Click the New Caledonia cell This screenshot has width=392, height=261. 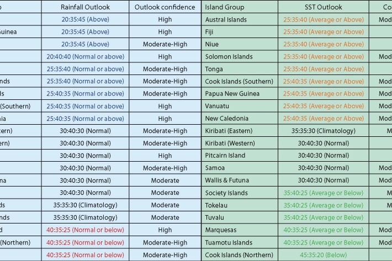[x=226, y=119]
